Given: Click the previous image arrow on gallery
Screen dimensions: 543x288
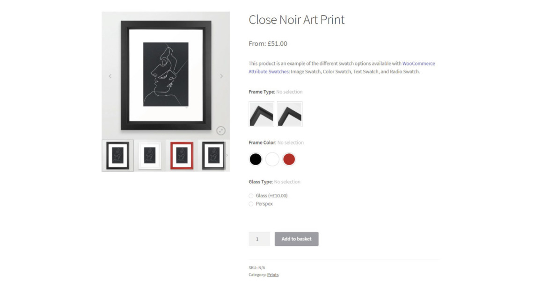Looking at the screenshot, I should click(110, 76).
